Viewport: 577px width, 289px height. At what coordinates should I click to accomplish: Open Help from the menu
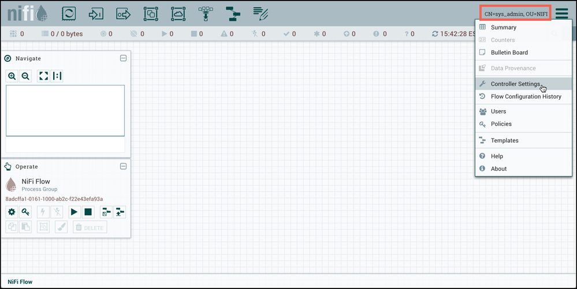pos(523,156)
